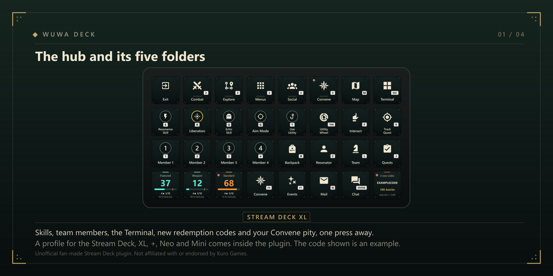Open the Social folder key
Image resolution: width=553 pixels, height=276 pixels.
[x=292, y=90]
